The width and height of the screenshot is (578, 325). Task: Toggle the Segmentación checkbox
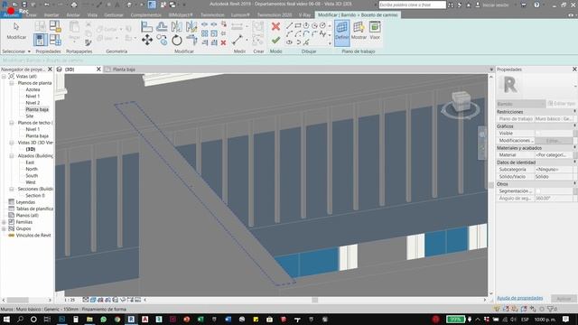coord(538,190)
